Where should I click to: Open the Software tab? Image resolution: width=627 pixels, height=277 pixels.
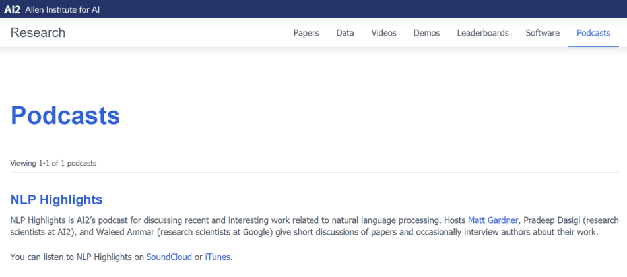543,33
